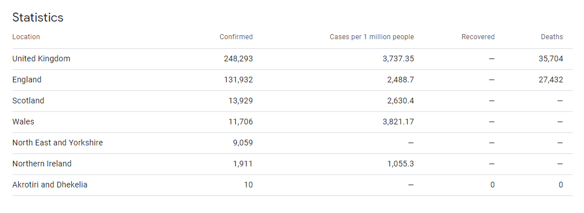
Task: Click the Deaths column header
Action: point(552,37)
